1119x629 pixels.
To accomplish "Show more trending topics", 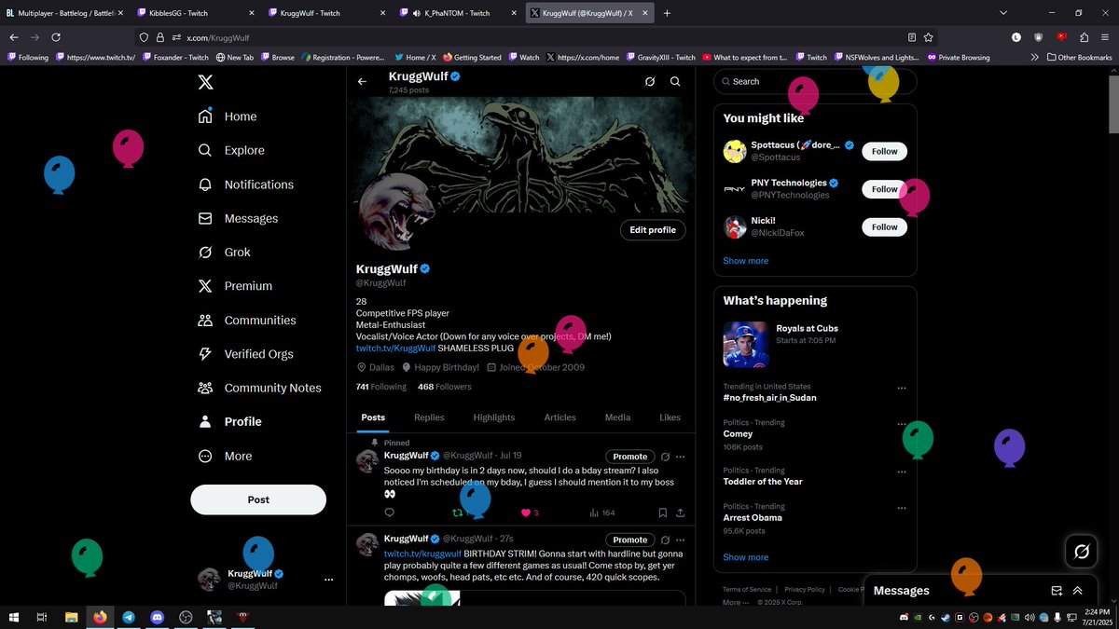I will coord(746,557).
